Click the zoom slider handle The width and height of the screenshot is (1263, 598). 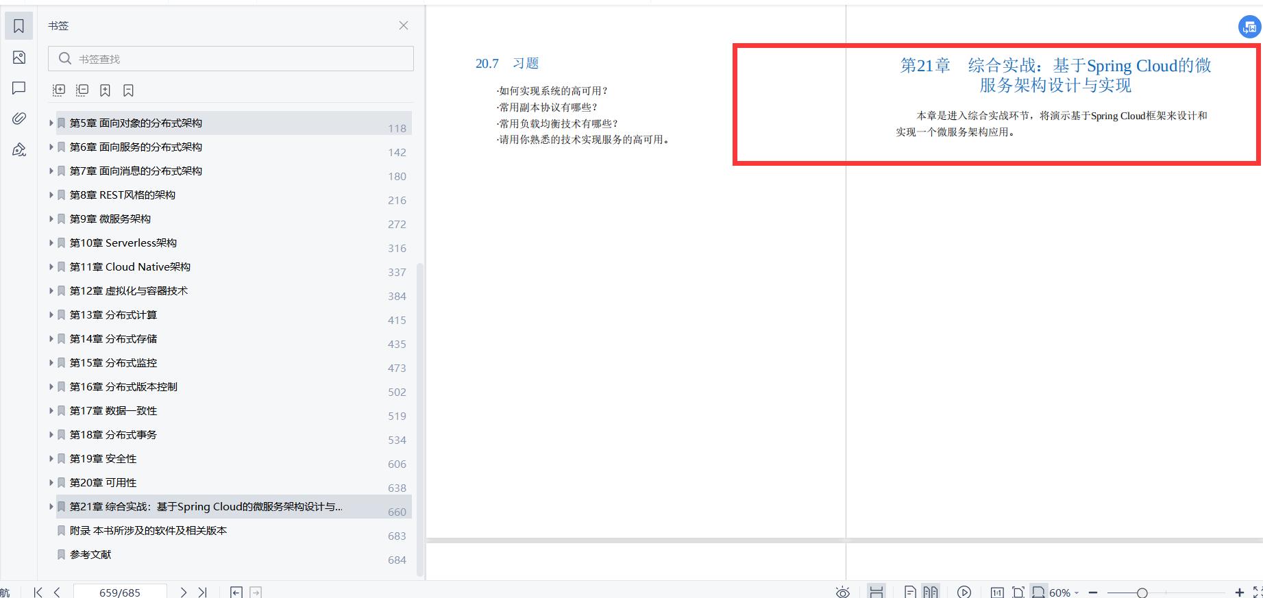1142,593
